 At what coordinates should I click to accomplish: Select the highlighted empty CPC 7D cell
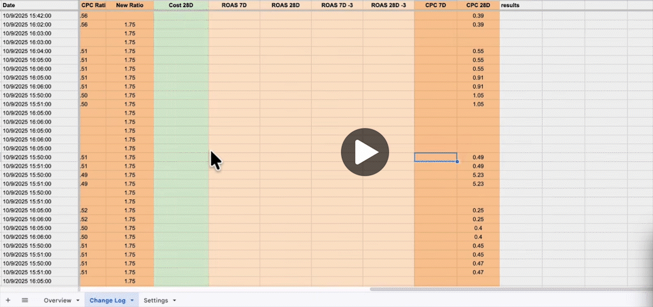tap(435, 157)
